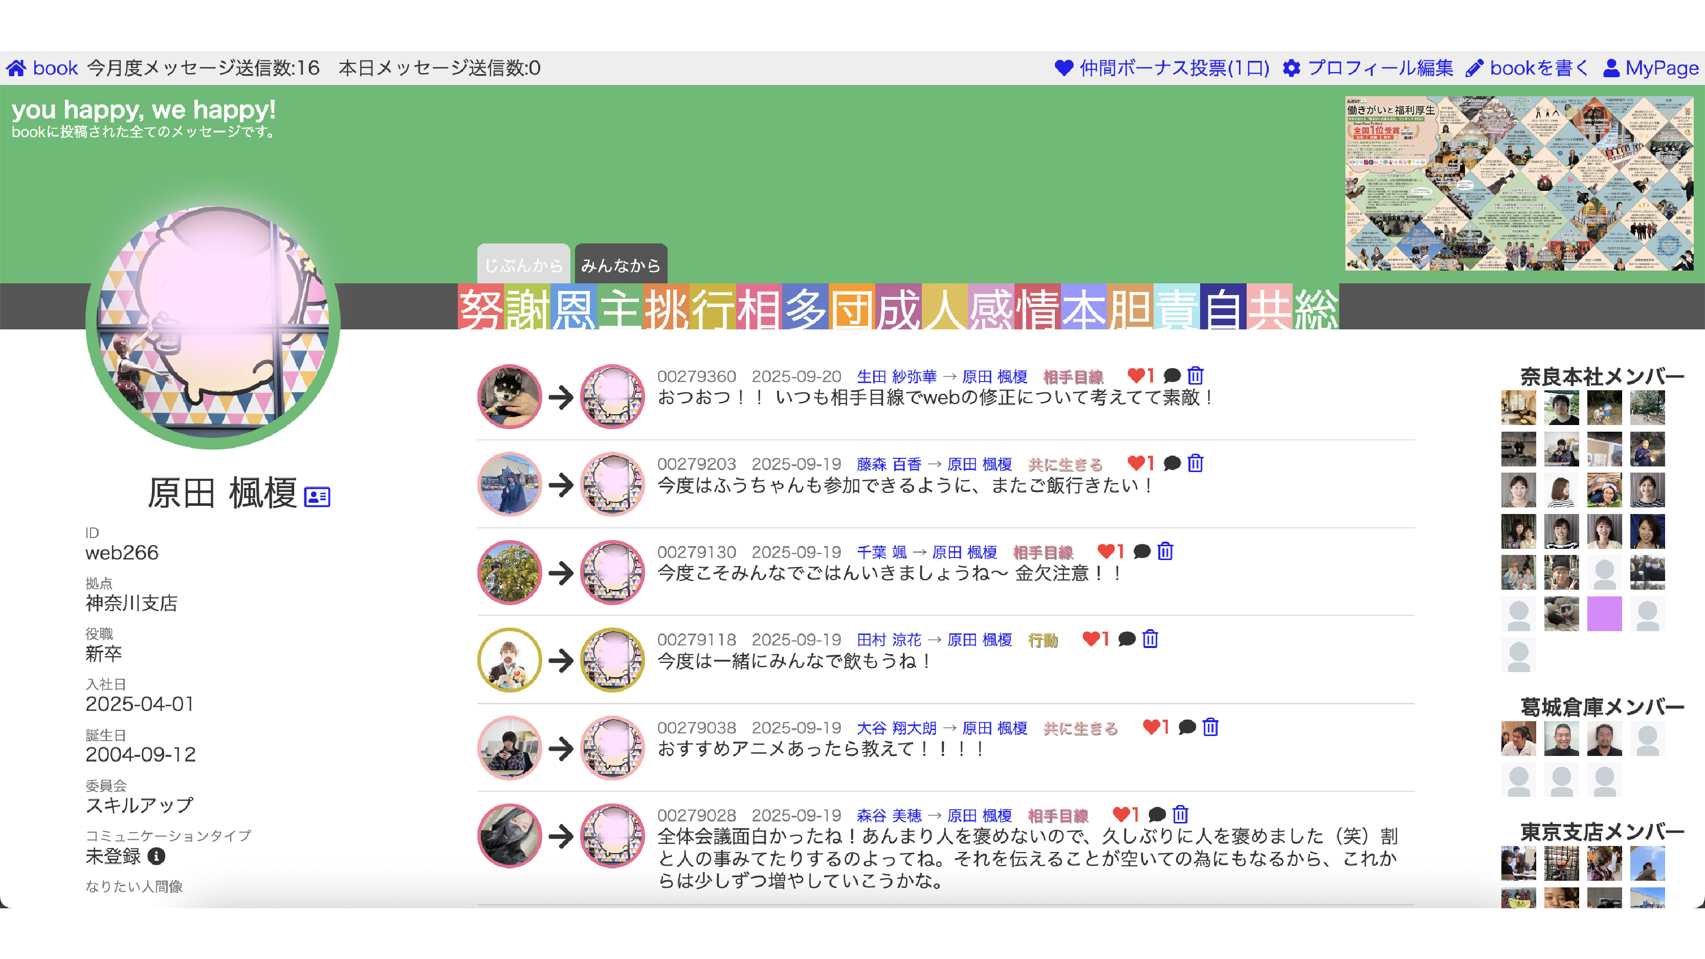Viewport: 1705px width, 959px height.
Task: Click the heart icon for 仲間ボーナス投票
Action: [1064, 68]
